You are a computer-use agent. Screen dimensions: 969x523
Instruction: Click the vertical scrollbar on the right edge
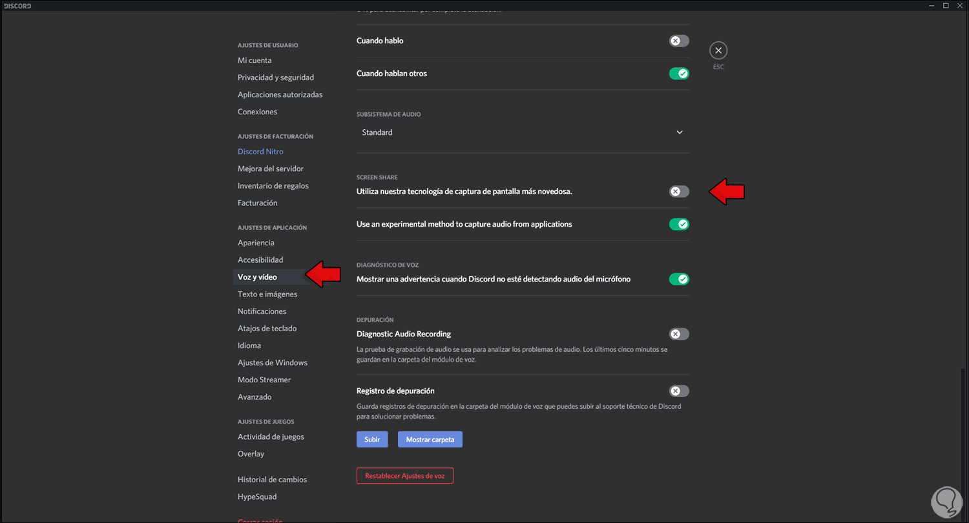click(x=964, y=439)
